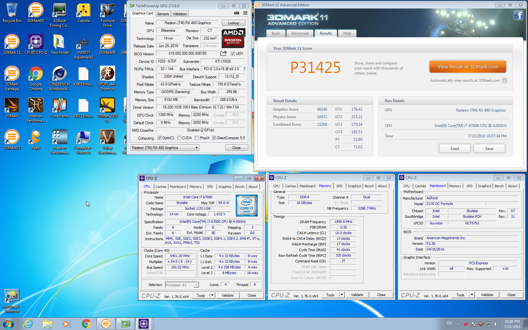This screenshot has width=528, height=330.
Task: Open ASRock Timing Configurator shortcut
Action: pyautogui.click(x=60, y=15)
